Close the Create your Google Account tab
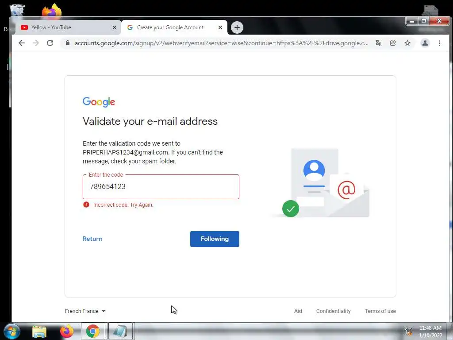This screenshot has height=340, width=453. click(x=220, y=27)
